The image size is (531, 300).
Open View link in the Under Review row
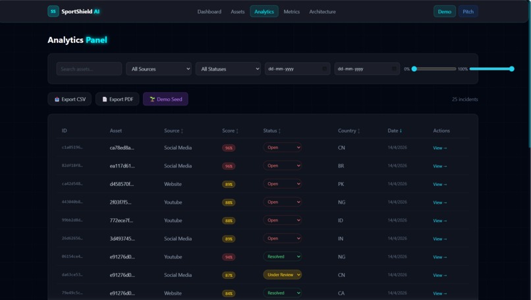[x=440, y=275]
